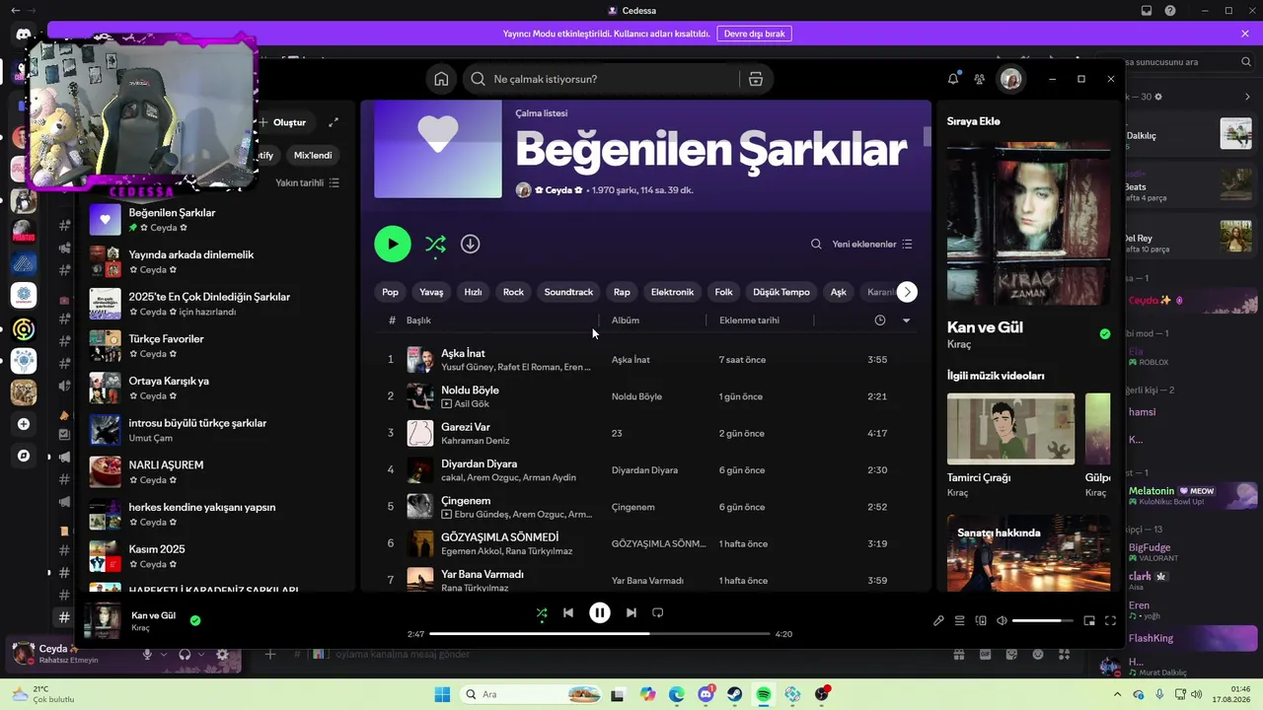Toggle liked status check next to Kan ve Gül in player bar
The height and width of the screenshot is (710, 1263).
tap(195, 620)
